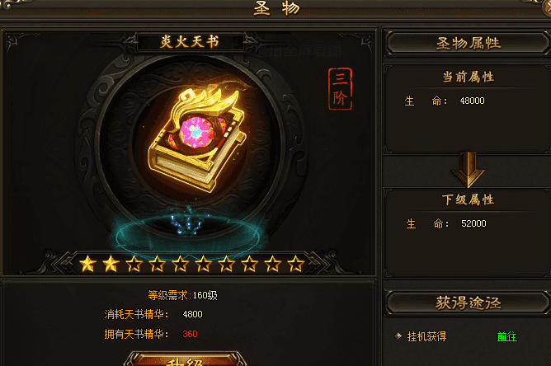Click the golden flaming book artifact icon
Screen dimensions: 551x366
pyautogui.click(x=197, y=138)
